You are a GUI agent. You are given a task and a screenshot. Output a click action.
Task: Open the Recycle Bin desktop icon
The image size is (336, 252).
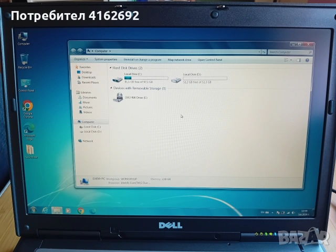pos(25,61)
